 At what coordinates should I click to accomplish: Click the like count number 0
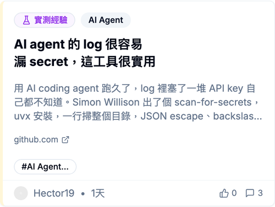coord(234,193)
